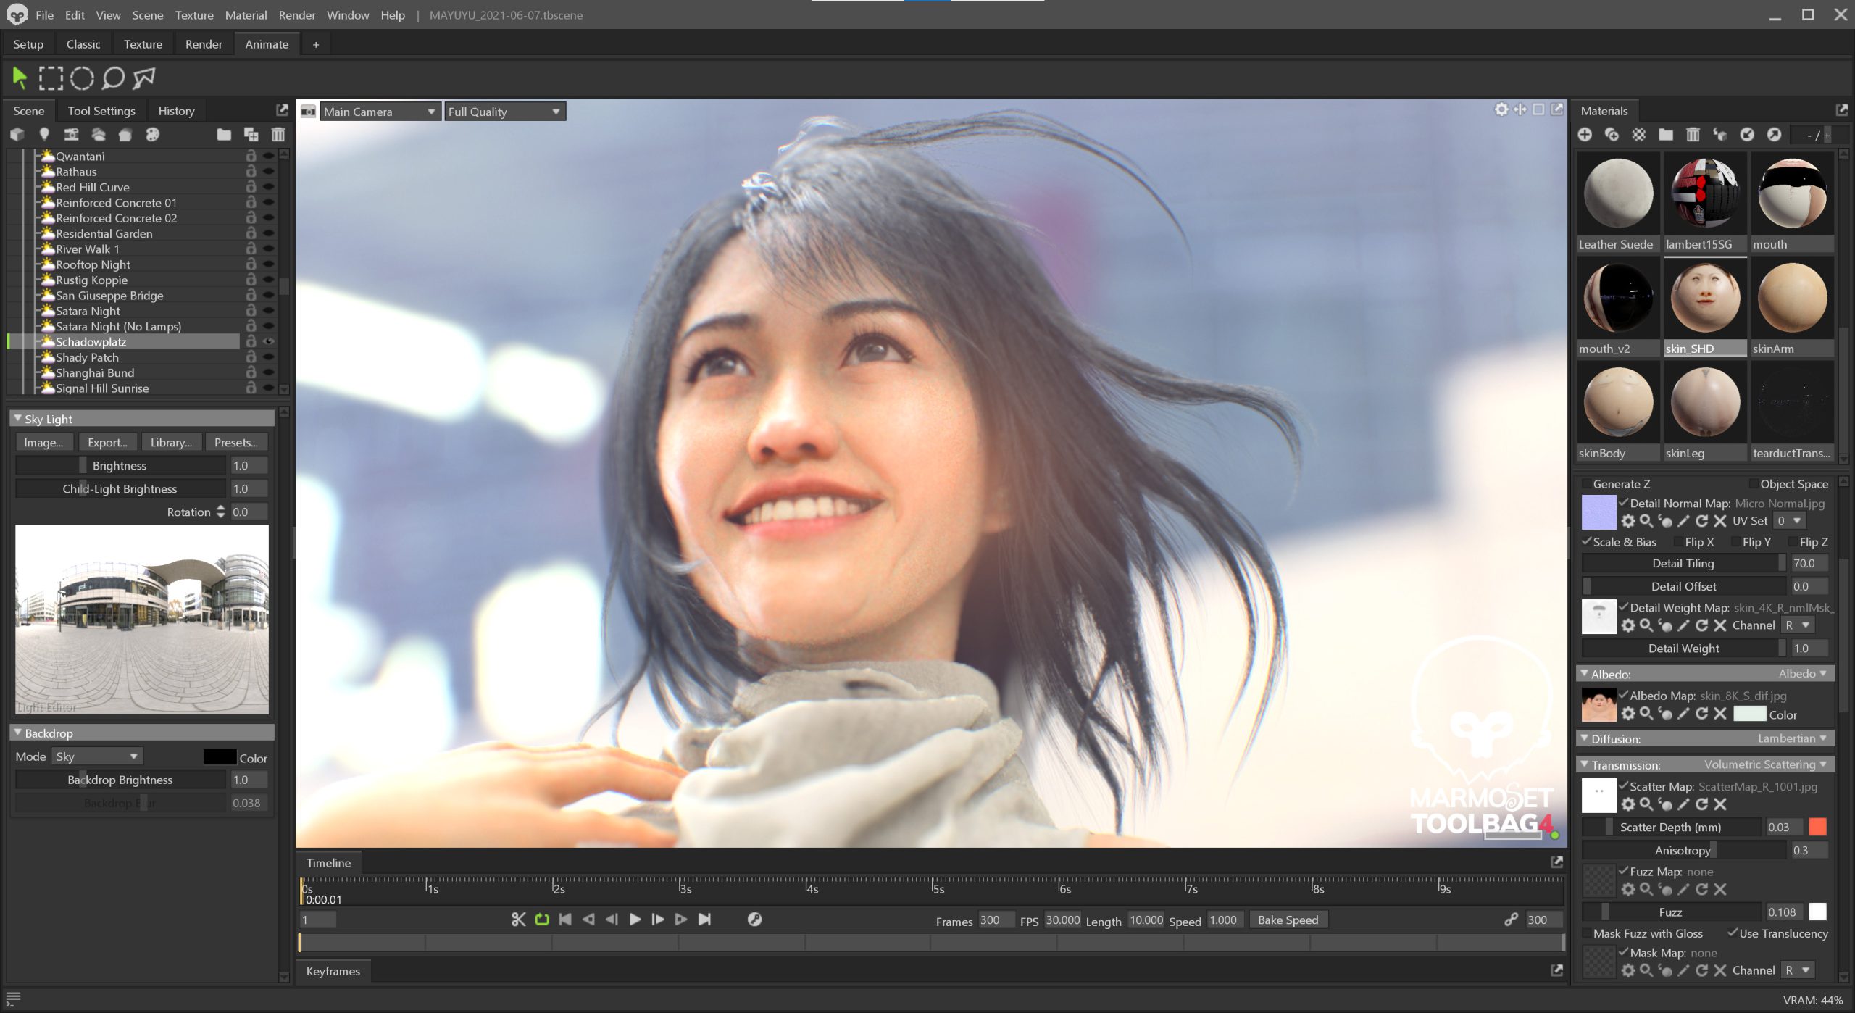
Task: Toggle loop playback in the timeline
Action: tap(542, 920)
